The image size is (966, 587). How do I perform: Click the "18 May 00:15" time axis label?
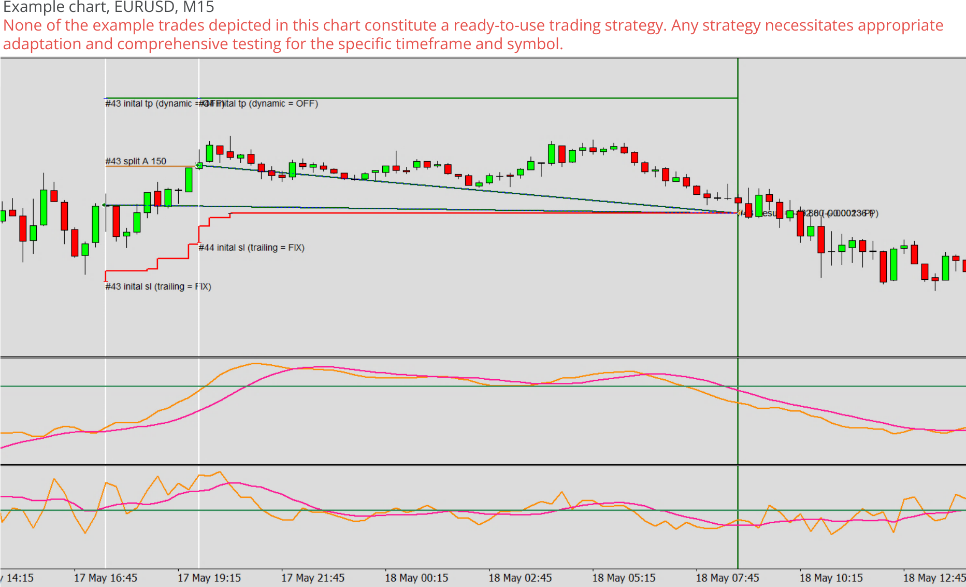pyautogui.click(x=416, y=578)
